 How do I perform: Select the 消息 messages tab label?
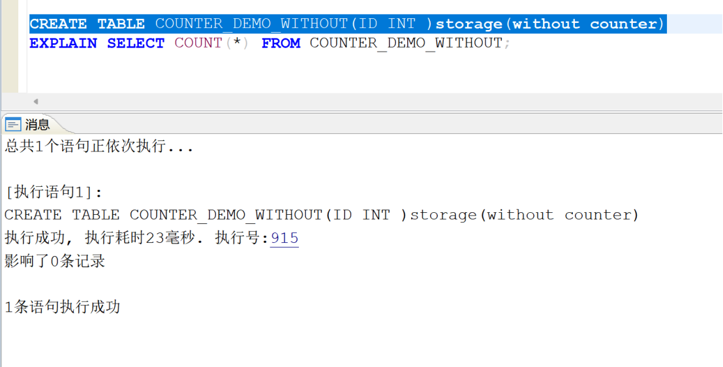38,125
